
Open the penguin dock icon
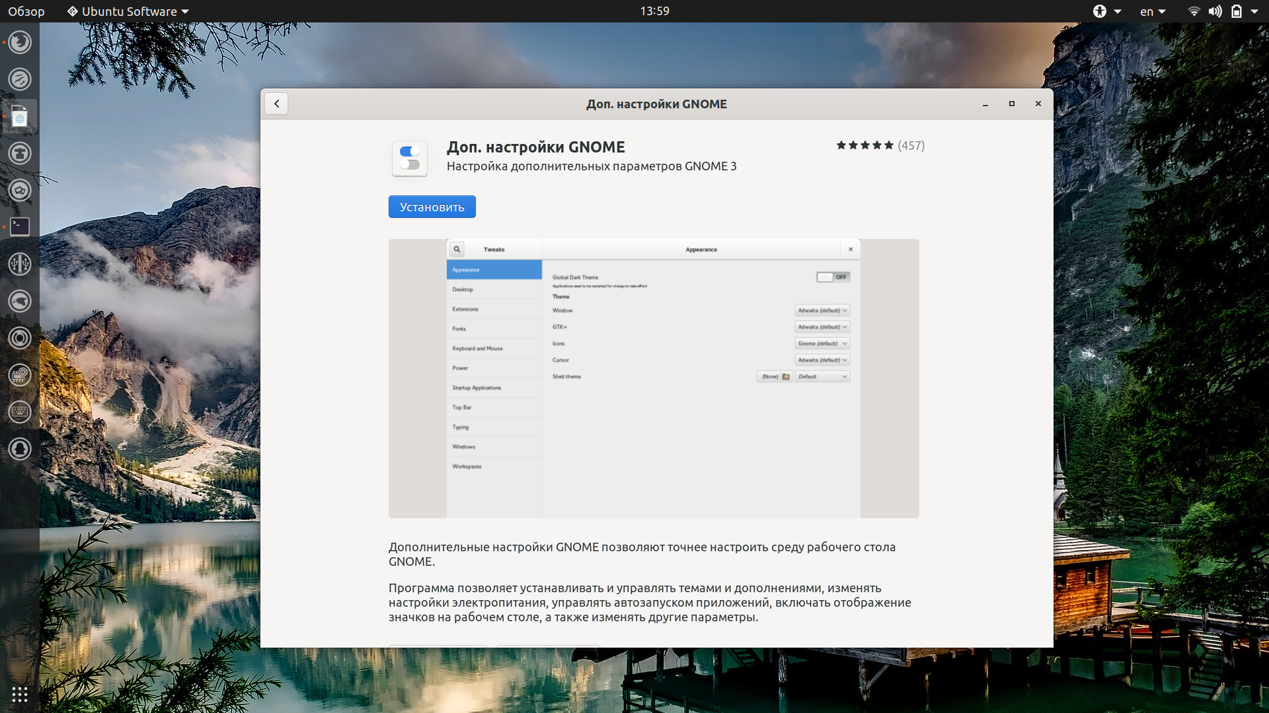point(20,449)
